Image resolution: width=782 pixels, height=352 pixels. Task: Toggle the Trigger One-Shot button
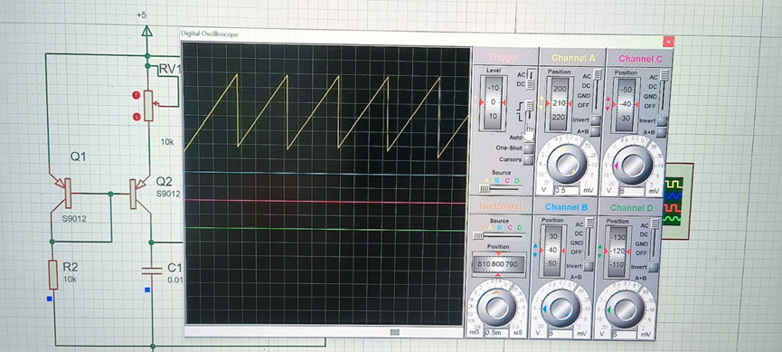click(528, 148)
